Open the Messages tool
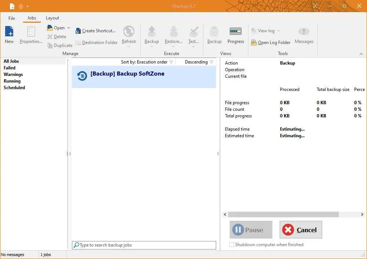This screenshot has height=259, width=367. coord(304,32)
